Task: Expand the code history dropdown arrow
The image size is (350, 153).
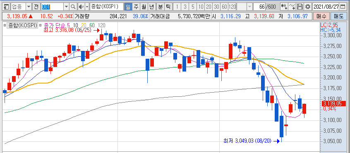Action: [66, 7]
